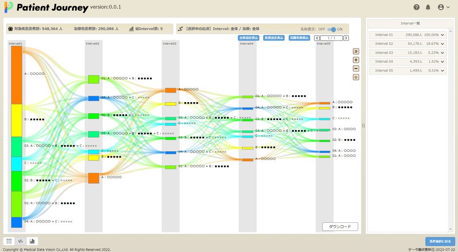Reset the diagram with the refresh icon
The width and height of the screenshot is (458, 252).
(356, 77)
